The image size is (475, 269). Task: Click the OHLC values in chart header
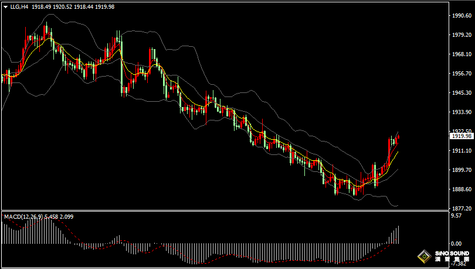coord(82,6)
